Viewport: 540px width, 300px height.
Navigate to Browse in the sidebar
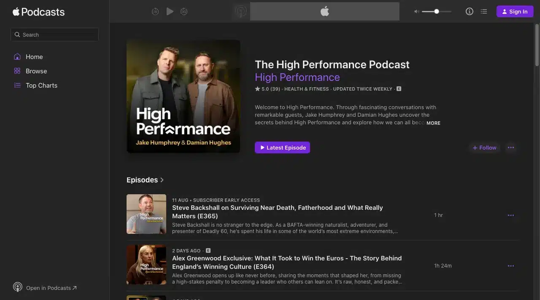(36, 71)
